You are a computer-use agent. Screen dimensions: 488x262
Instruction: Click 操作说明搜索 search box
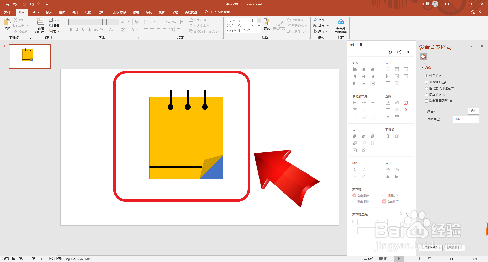click(220, 12)
